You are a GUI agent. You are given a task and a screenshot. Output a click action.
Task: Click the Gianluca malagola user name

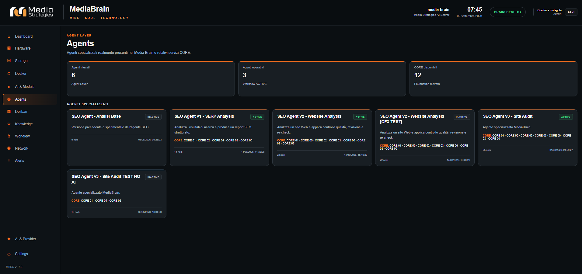tap(549, 10)
